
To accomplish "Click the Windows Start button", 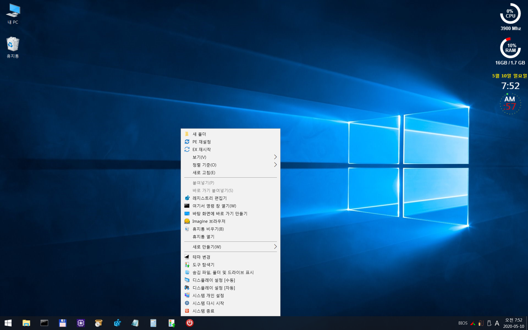I will pos(8,323).
